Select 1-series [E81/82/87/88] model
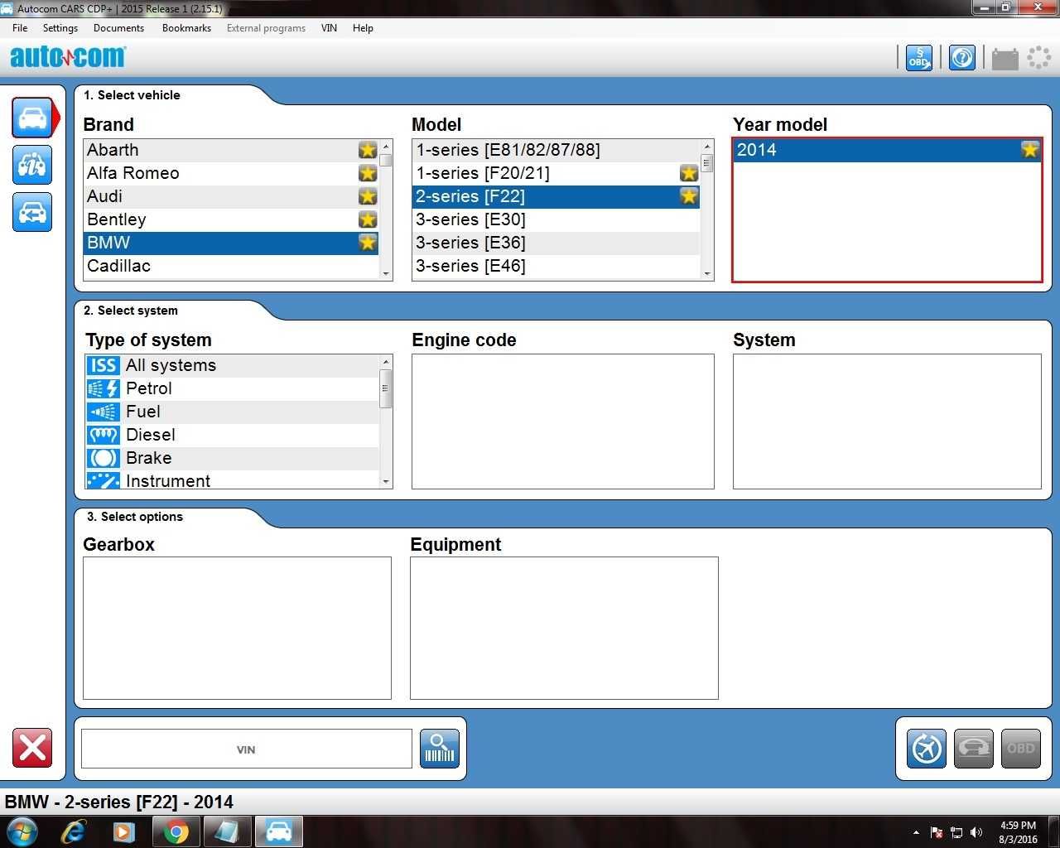 click(x=556, y=150)
